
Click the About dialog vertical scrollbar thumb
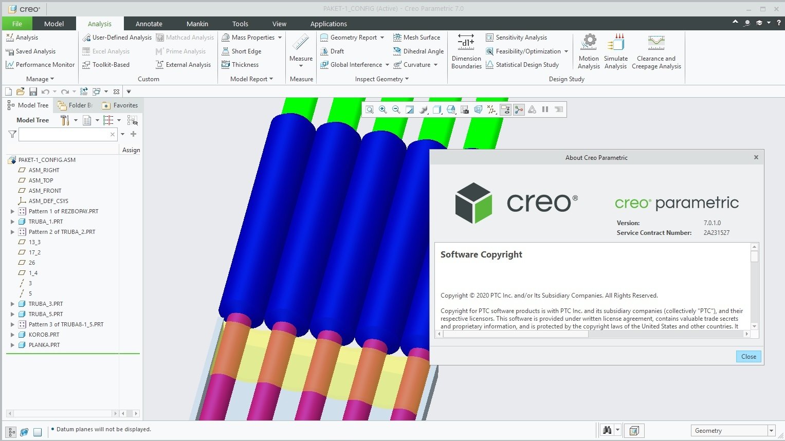pos(754,256)
